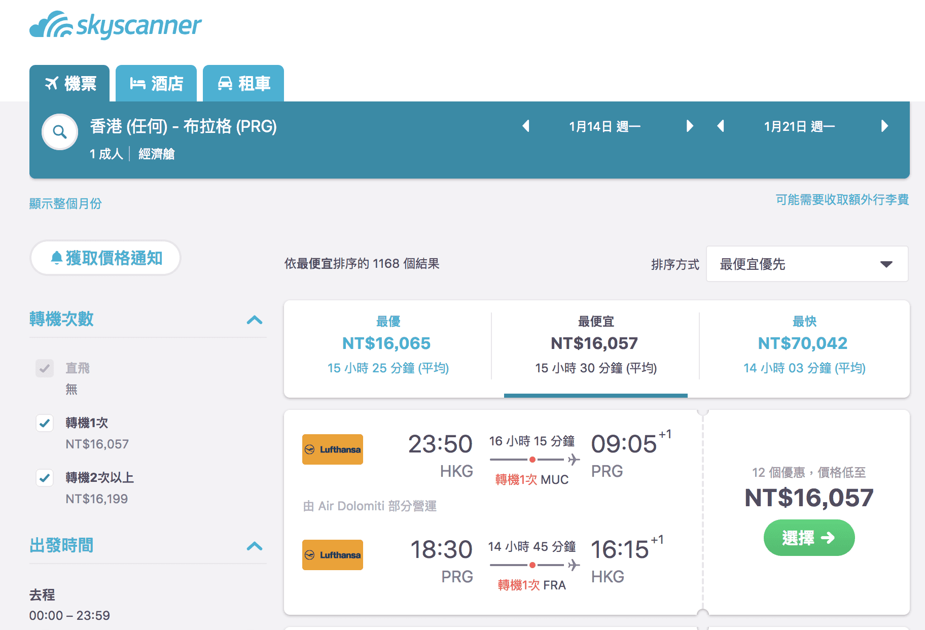Open the 最便宜優先 sort dropdown
This screenshot has height=630, width=925.
[x=807, y=264]
